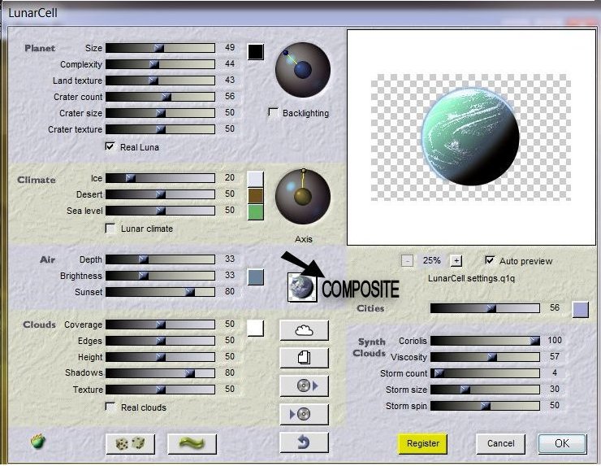Screen dimensions: 601x466
Task: Click the Brightness slider
Action: 160,276
